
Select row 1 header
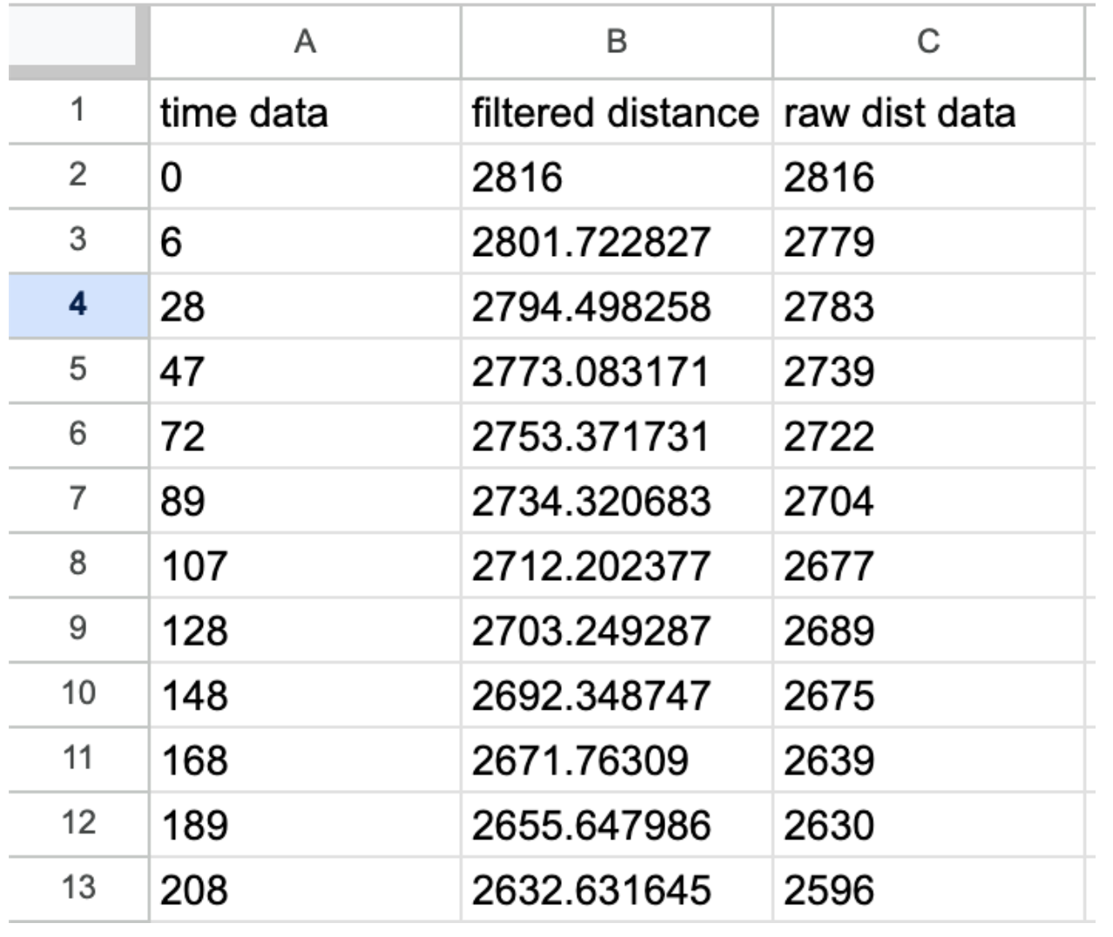[x=78, y=111]
